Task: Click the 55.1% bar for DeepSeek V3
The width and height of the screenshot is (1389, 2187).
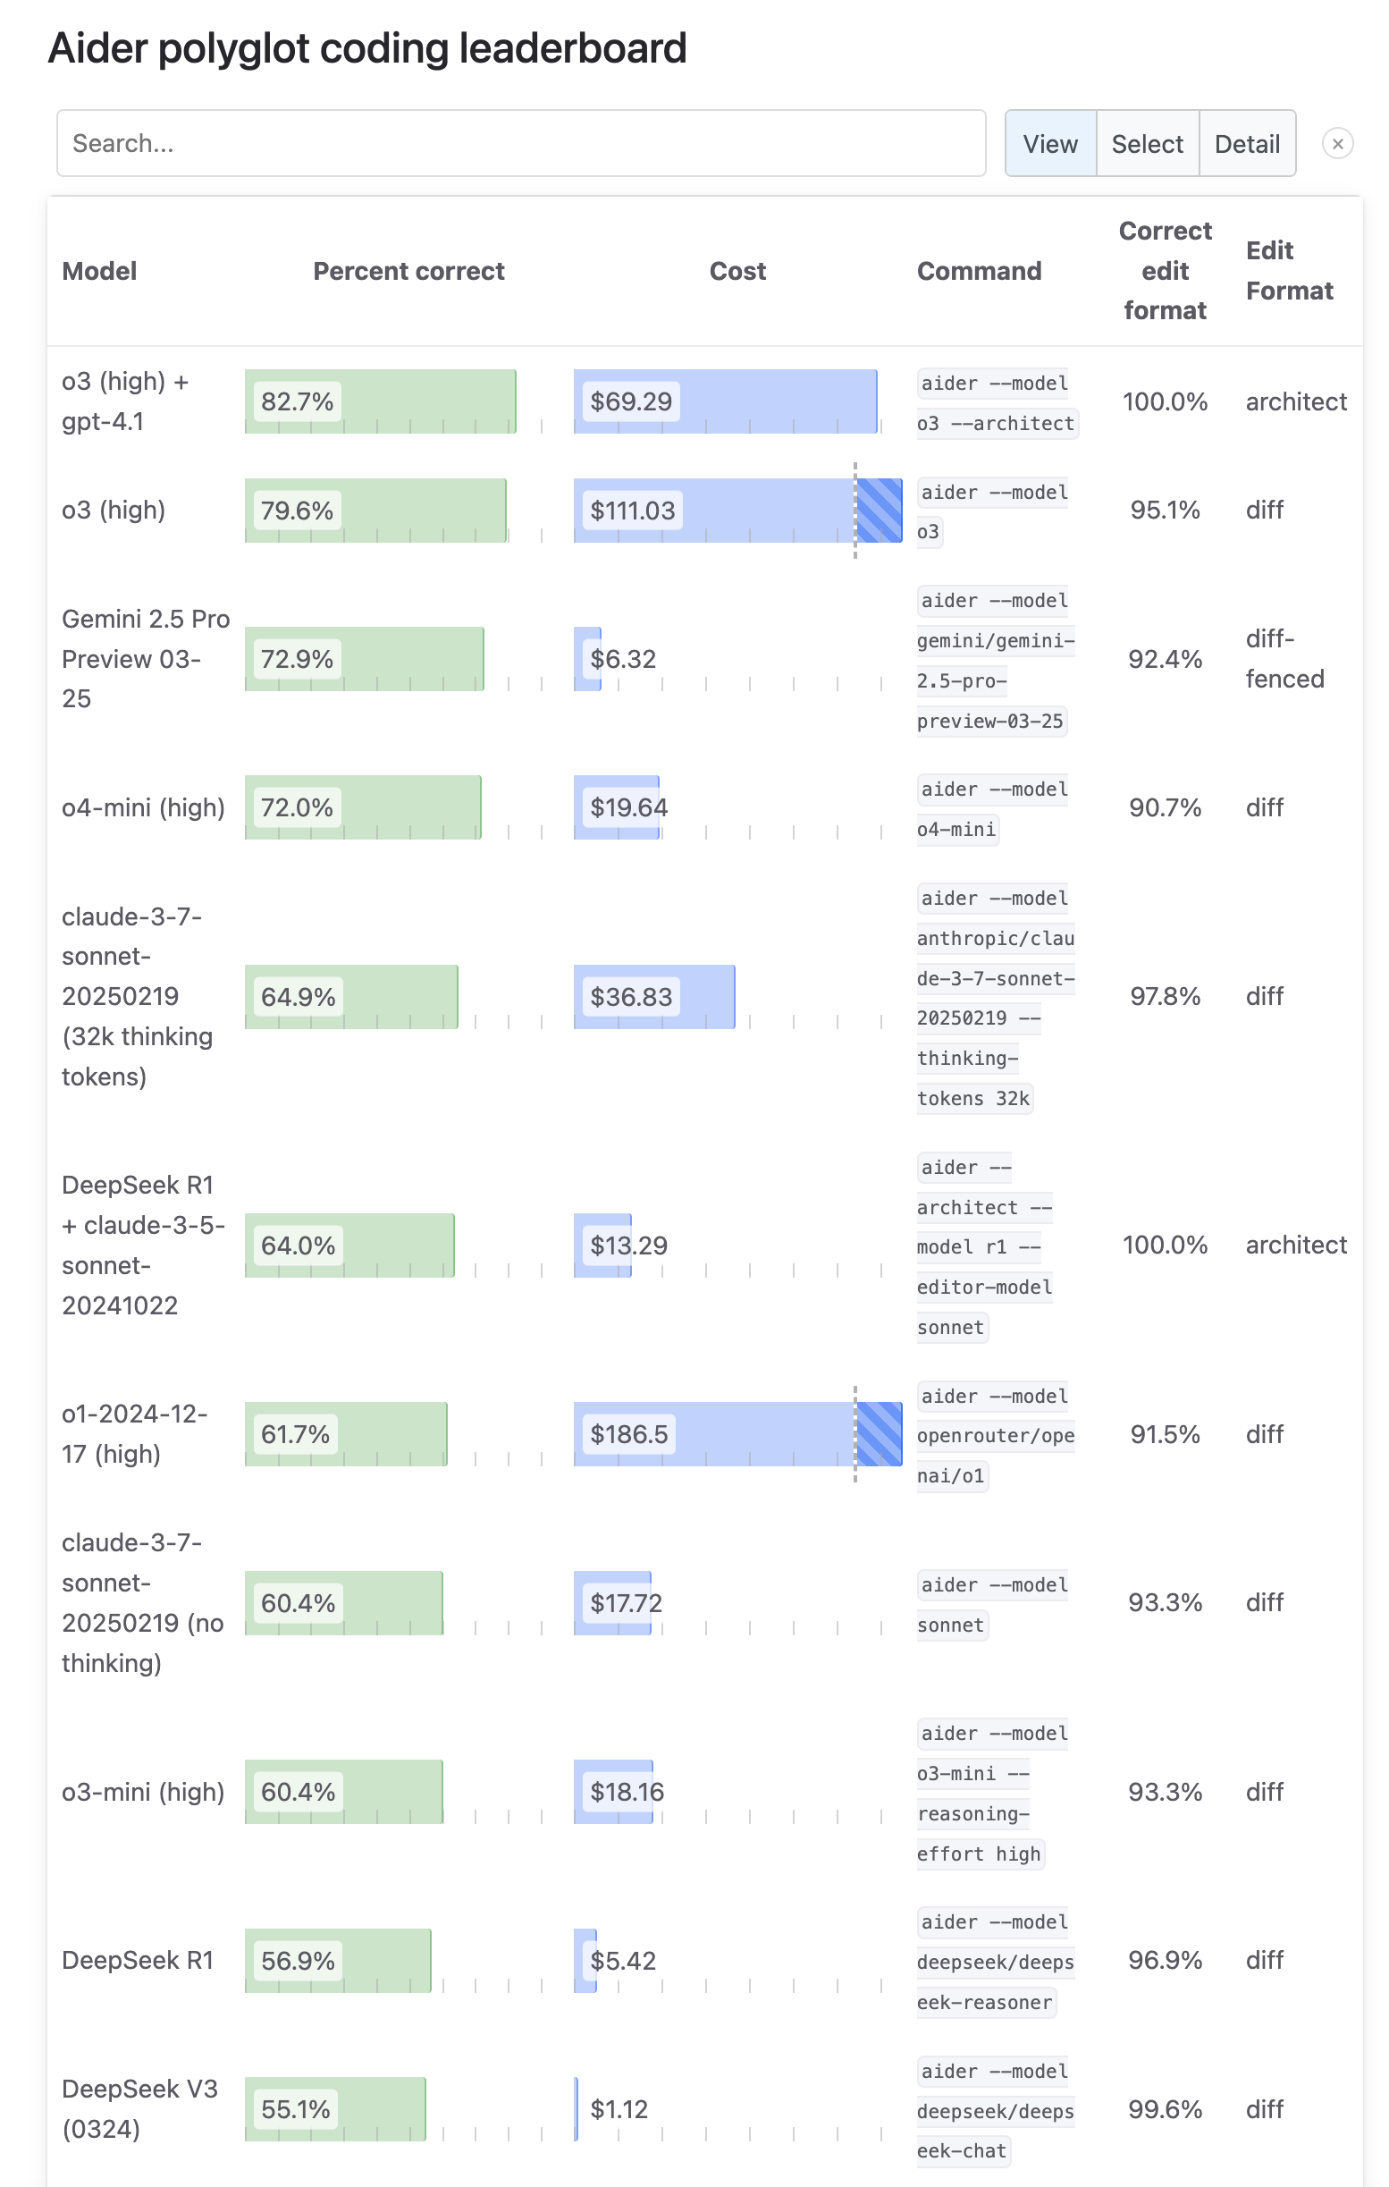Action: [335, 2109]
